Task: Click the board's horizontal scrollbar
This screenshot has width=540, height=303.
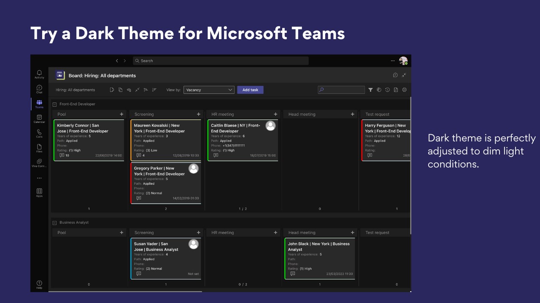Action: 125,291
